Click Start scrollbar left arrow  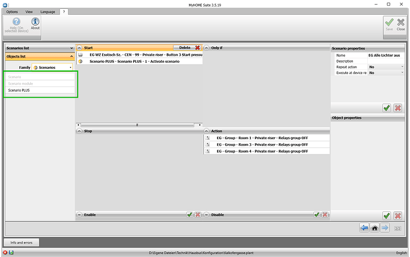coord(78,125)
